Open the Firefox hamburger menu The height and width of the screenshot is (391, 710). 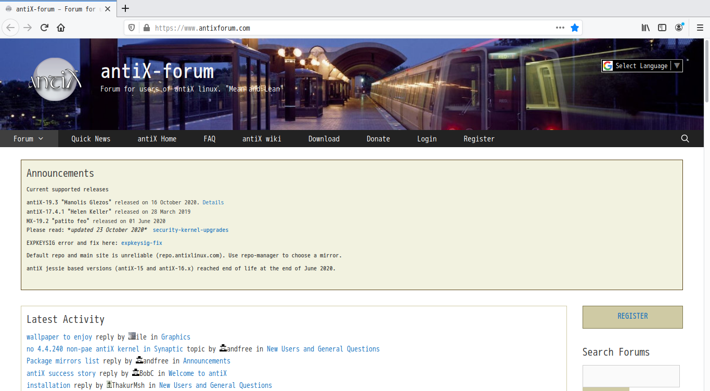tap(700, 28)
